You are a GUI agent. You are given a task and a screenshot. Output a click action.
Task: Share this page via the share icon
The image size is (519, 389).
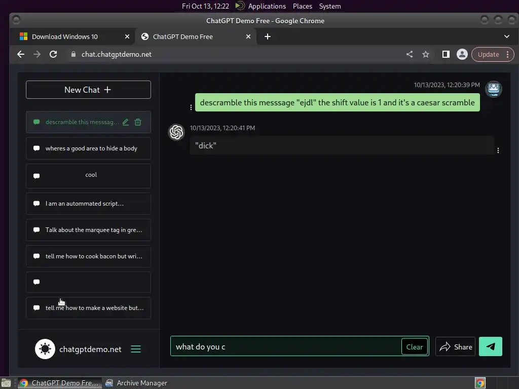tap(410, 54)
